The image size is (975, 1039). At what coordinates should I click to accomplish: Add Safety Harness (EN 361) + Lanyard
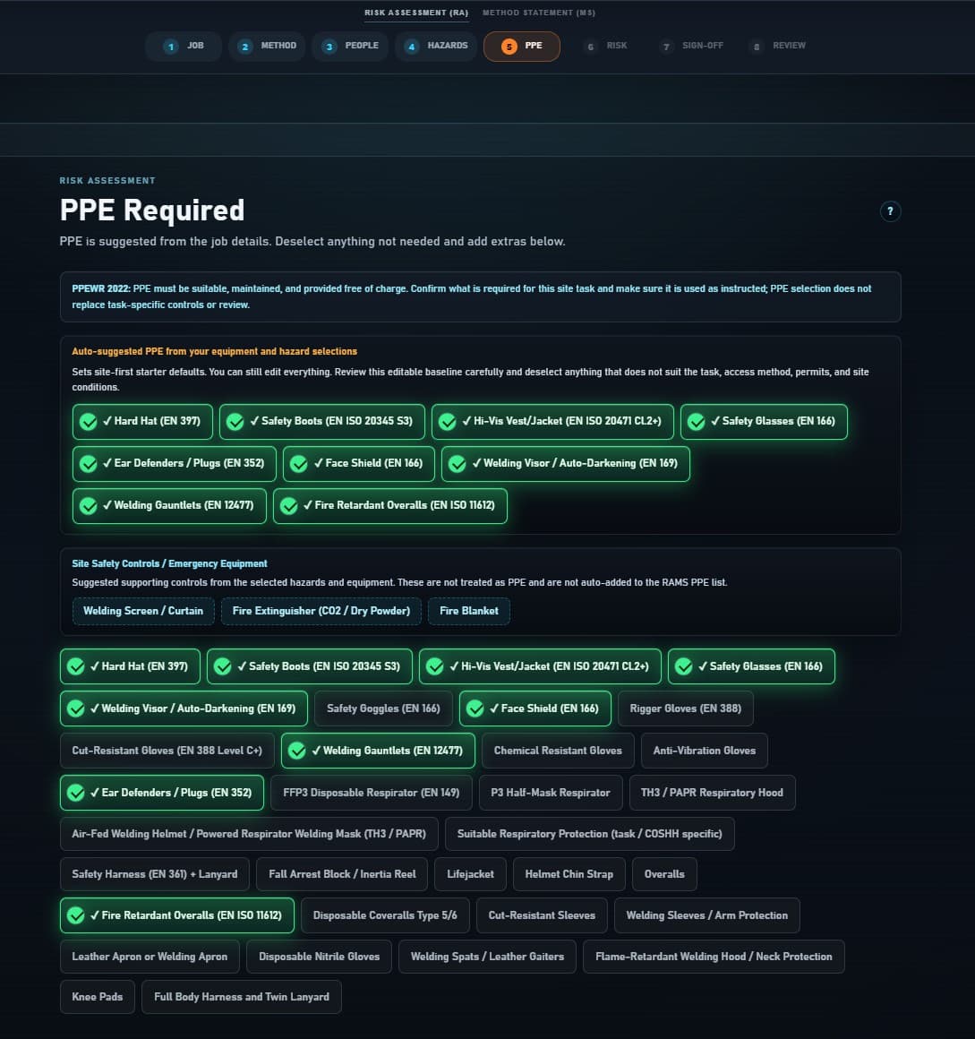tap(154, 875)
